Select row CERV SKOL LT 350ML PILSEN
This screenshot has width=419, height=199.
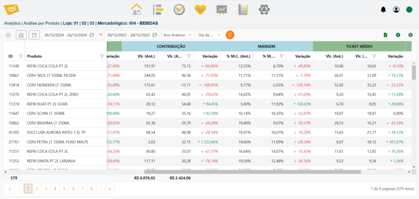(207, 75)
